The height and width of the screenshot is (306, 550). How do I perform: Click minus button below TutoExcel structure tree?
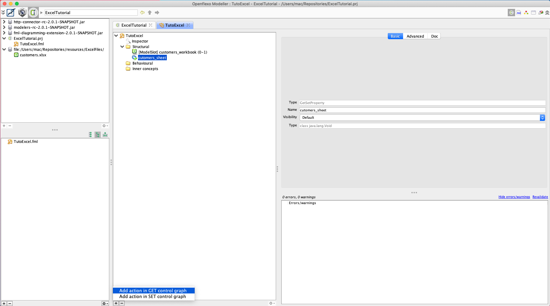point(122,303)
